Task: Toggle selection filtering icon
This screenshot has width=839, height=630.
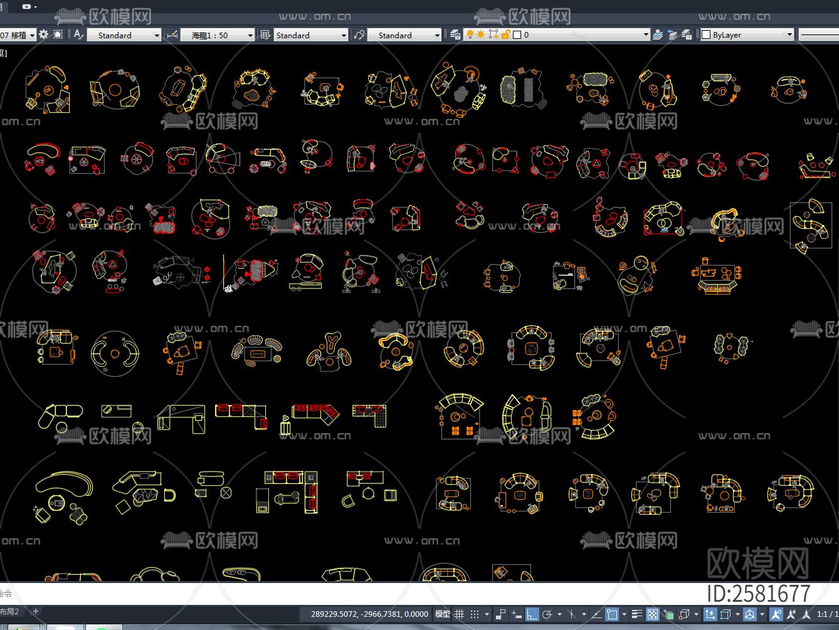Action: pyautogui.click(x=726, y=614)
